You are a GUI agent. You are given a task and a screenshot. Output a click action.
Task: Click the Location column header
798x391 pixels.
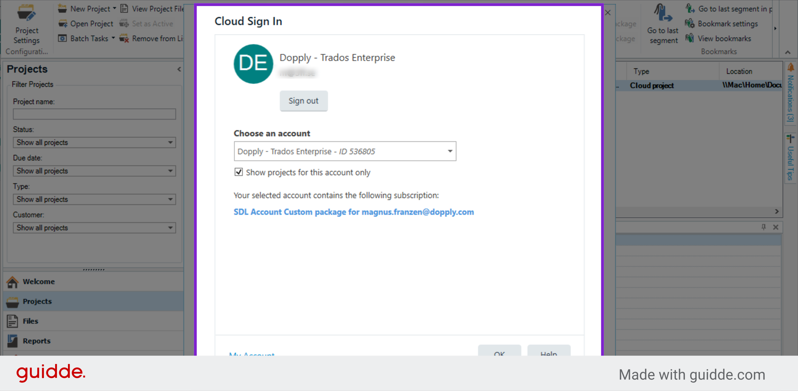[x=751, y=71]
